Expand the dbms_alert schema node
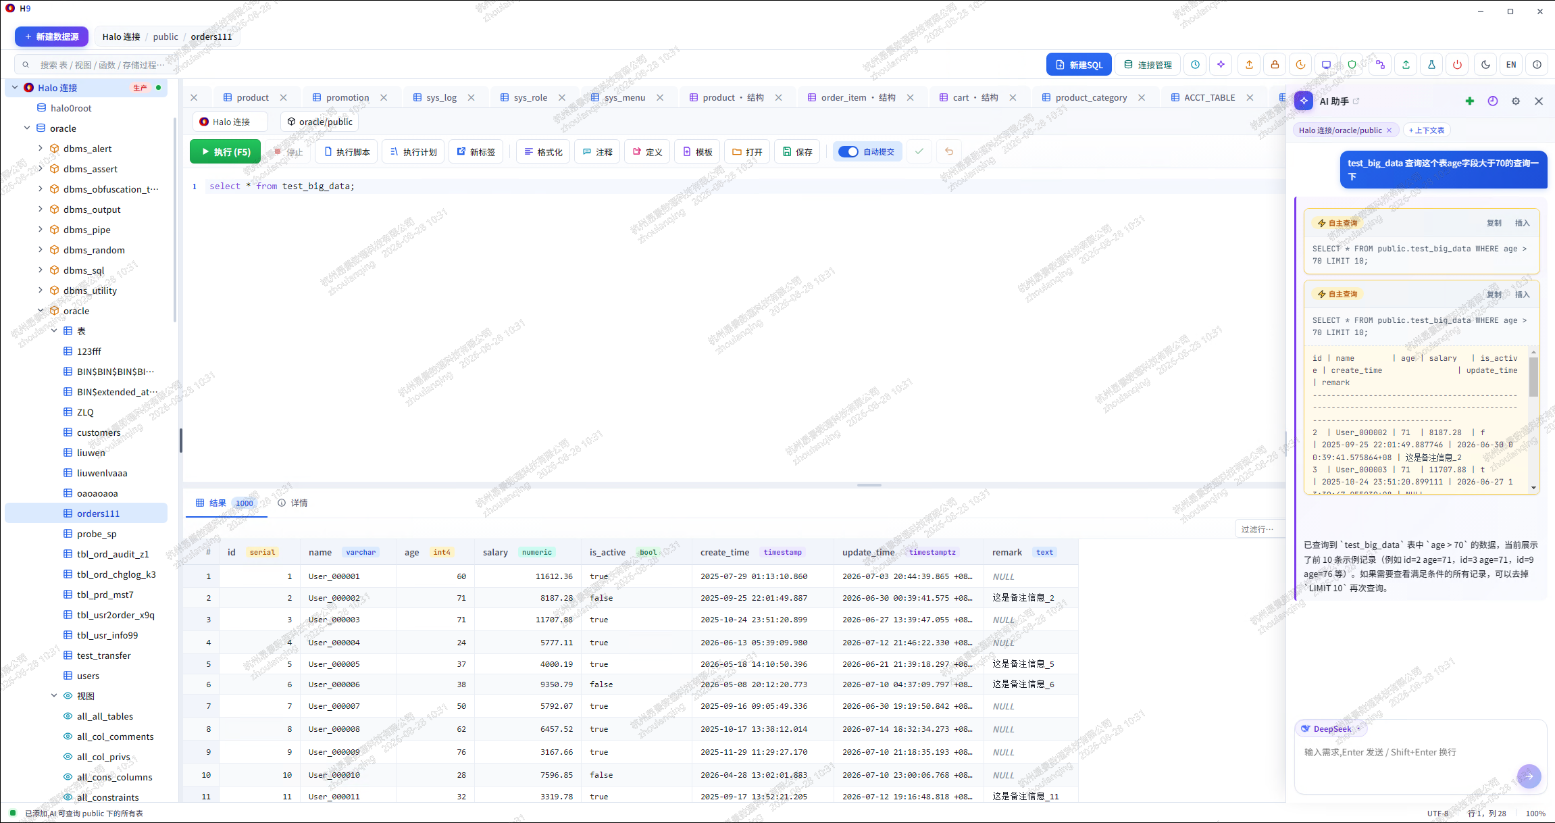 (x=40, y=149)
